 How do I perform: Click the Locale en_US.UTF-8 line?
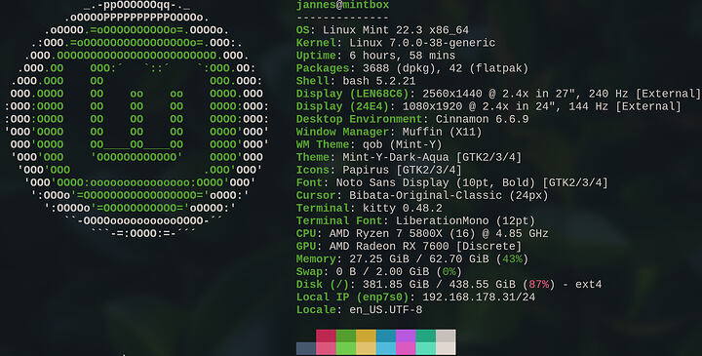pyautogui.click(x=359, y=310)
